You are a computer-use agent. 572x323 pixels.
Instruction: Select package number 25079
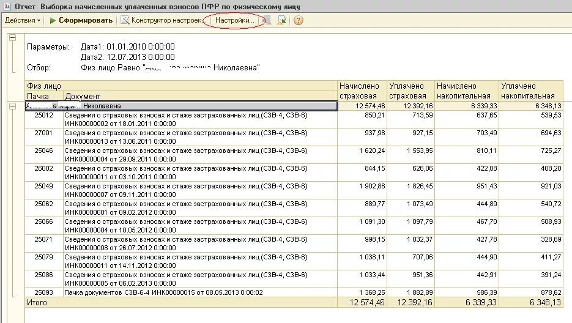pyautogui.click(x=44, y=258)
